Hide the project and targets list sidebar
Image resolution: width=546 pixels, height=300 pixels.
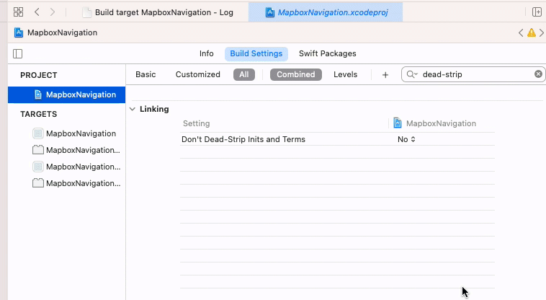click(18, 53)
